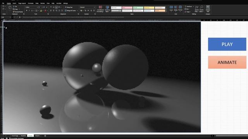The width and height of the screenshot is (248, 139).
Task: Switch to the View ribbon tab
Action: 48,3
